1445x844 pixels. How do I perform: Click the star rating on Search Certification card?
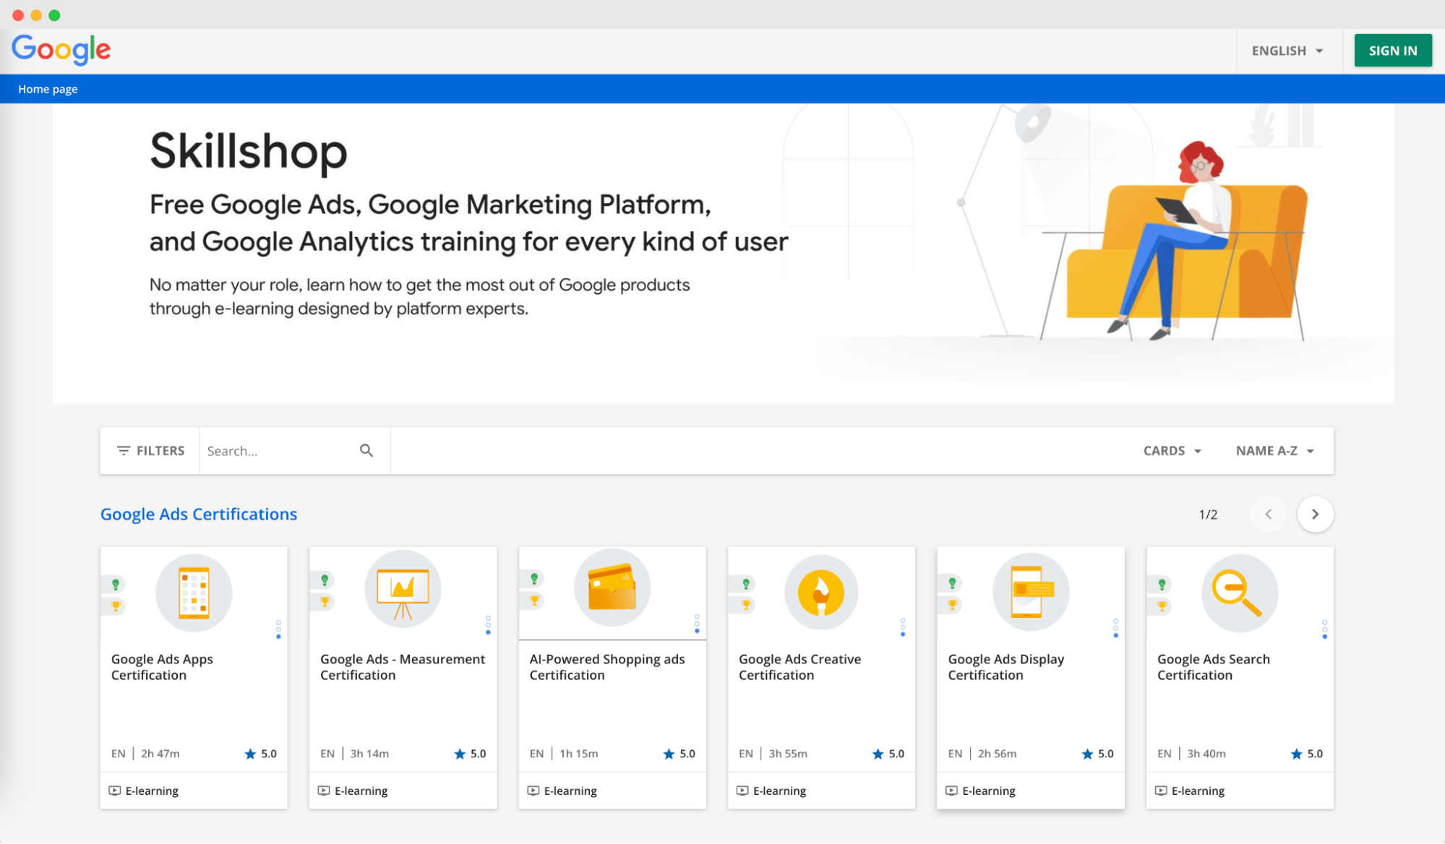point(1307,754)
